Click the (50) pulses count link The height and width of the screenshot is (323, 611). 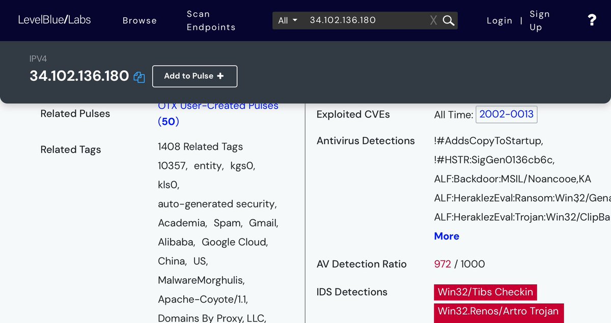click(x=169, y=122)
